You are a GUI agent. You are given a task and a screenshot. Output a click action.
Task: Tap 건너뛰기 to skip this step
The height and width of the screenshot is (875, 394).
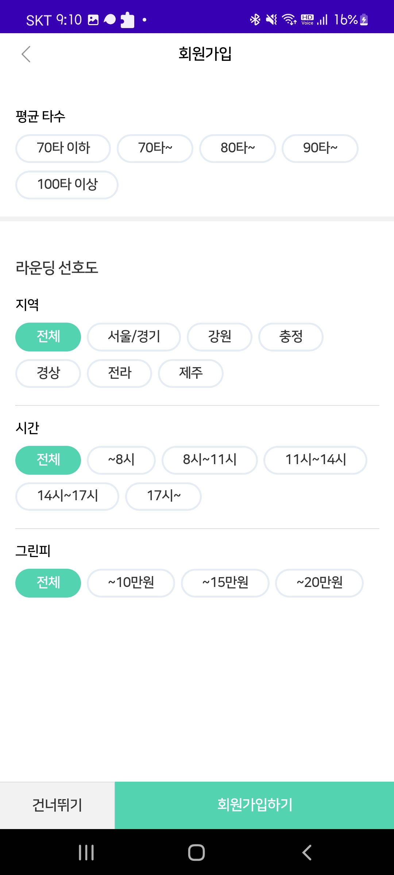[57, 805]
